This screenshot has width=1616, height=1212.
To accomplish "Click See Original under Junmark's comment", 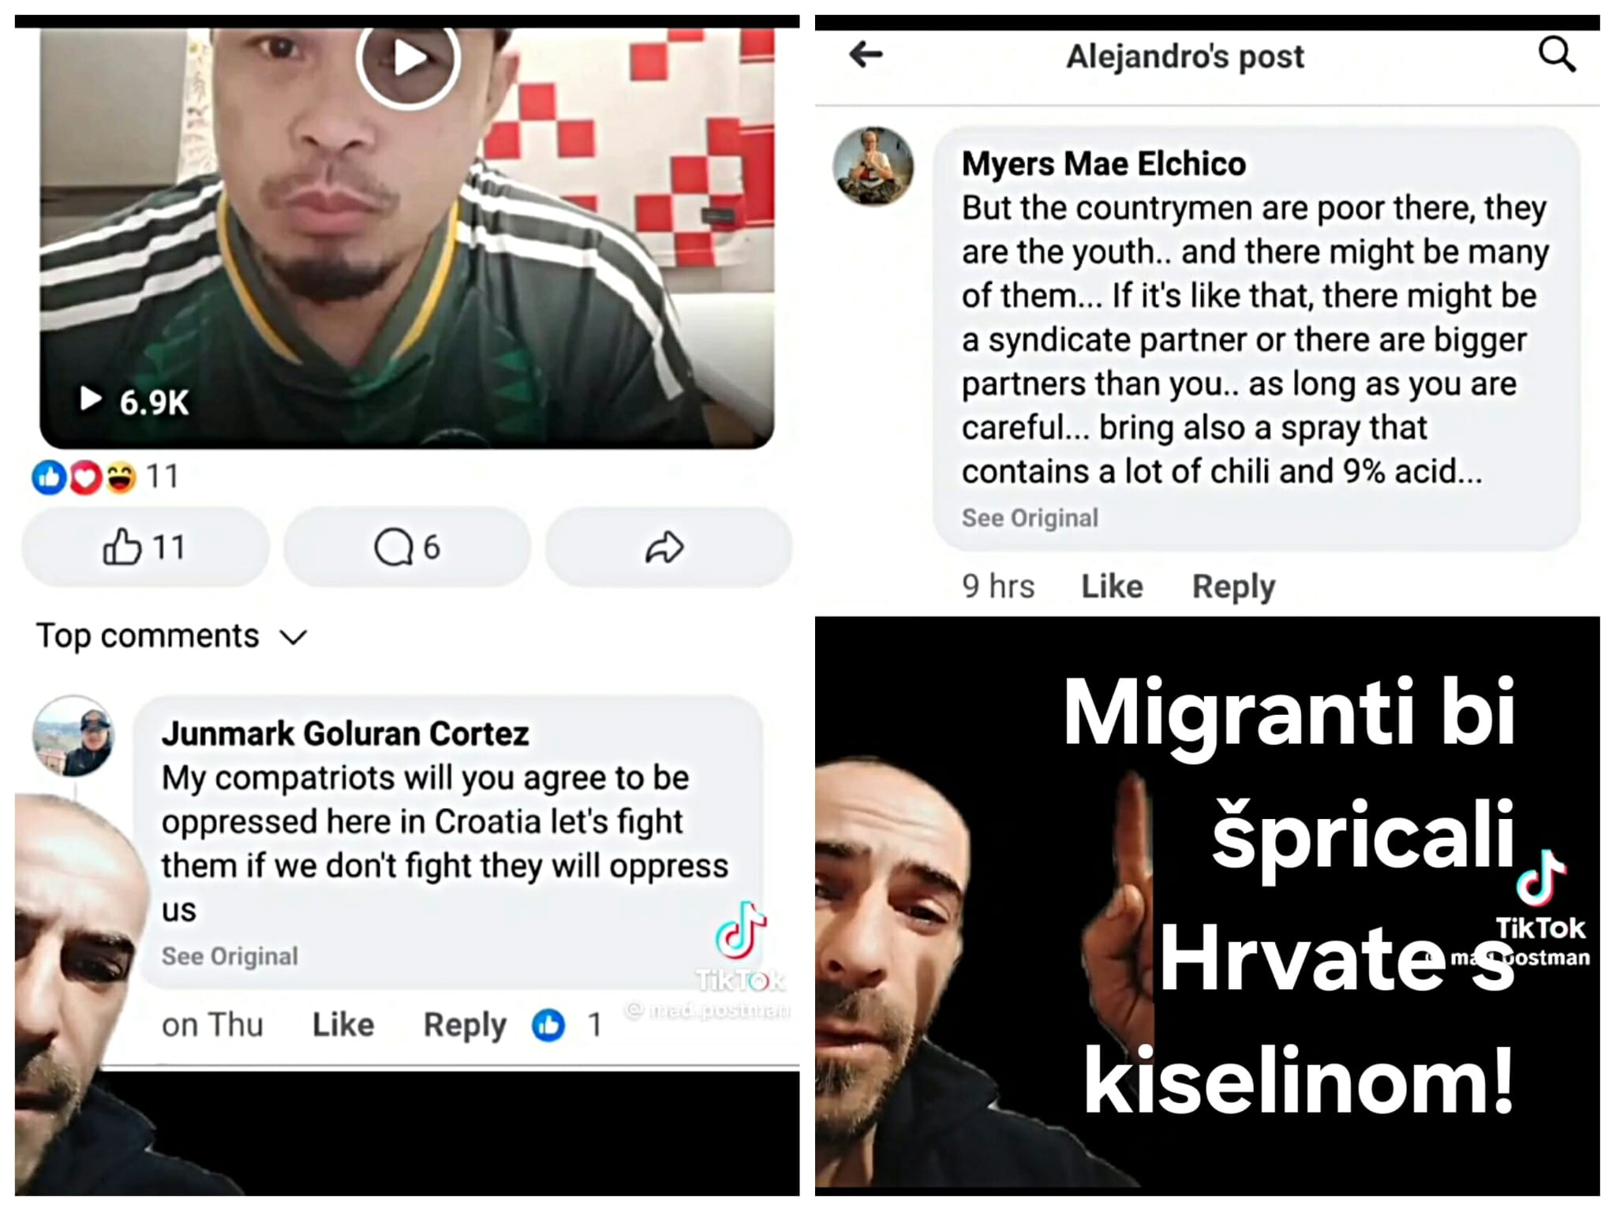I will [x=230, y=956].
